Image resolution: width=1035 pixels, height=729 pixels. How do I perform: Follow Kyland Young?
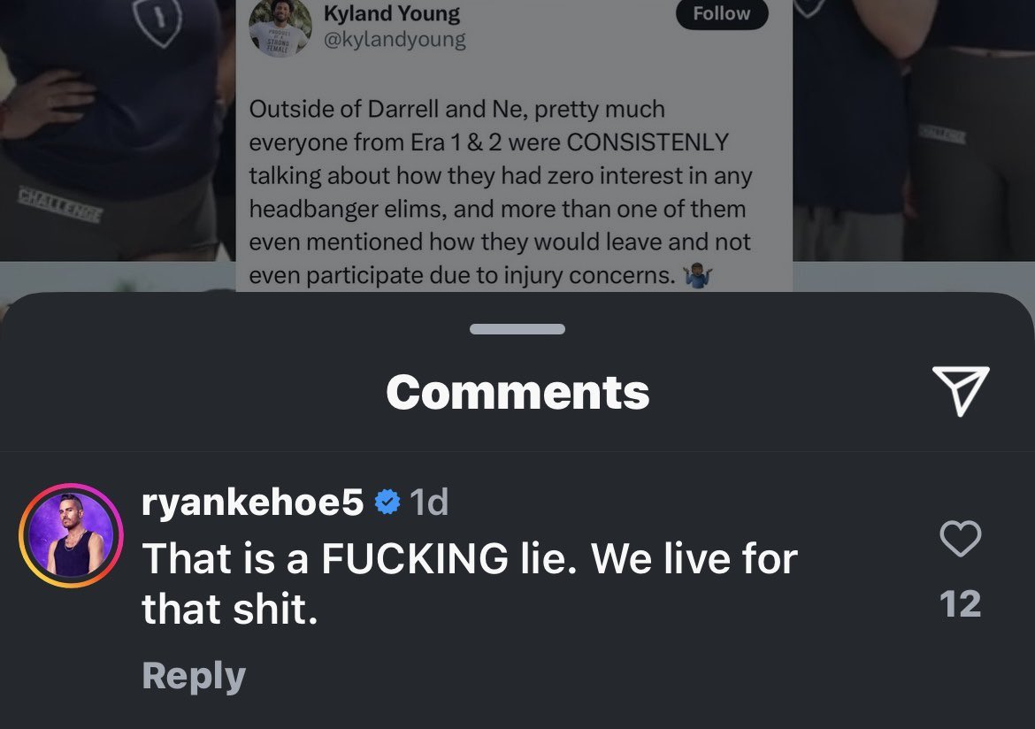(722, 13)
